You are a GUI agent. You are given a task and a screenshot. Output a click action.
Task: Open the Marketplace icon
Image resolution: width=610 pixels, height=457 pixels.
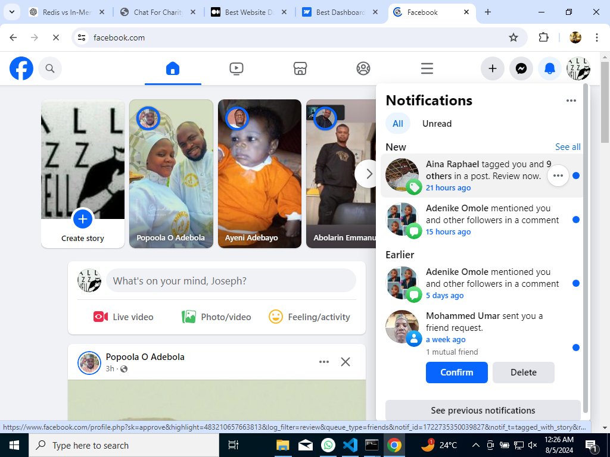tap(300, 69)
